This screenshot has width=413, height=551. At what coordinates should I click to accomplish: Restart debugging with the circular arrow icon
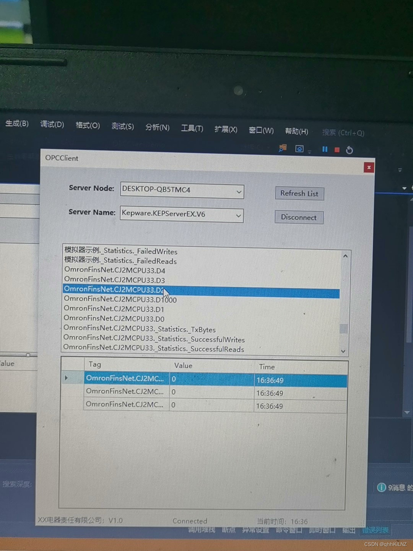pyautogui.click(x=349, y=150)
